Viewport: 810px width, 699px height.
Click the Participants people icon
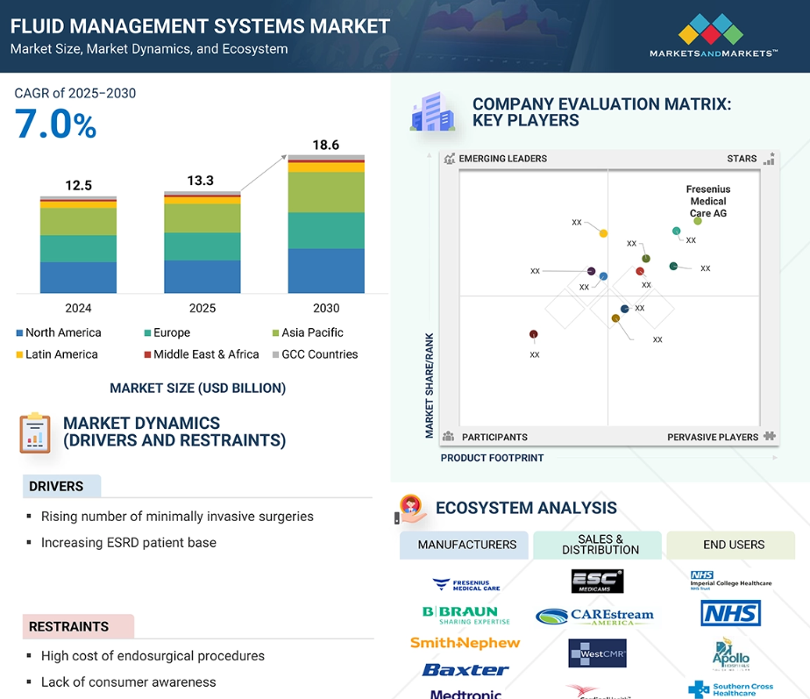point(449,437)
